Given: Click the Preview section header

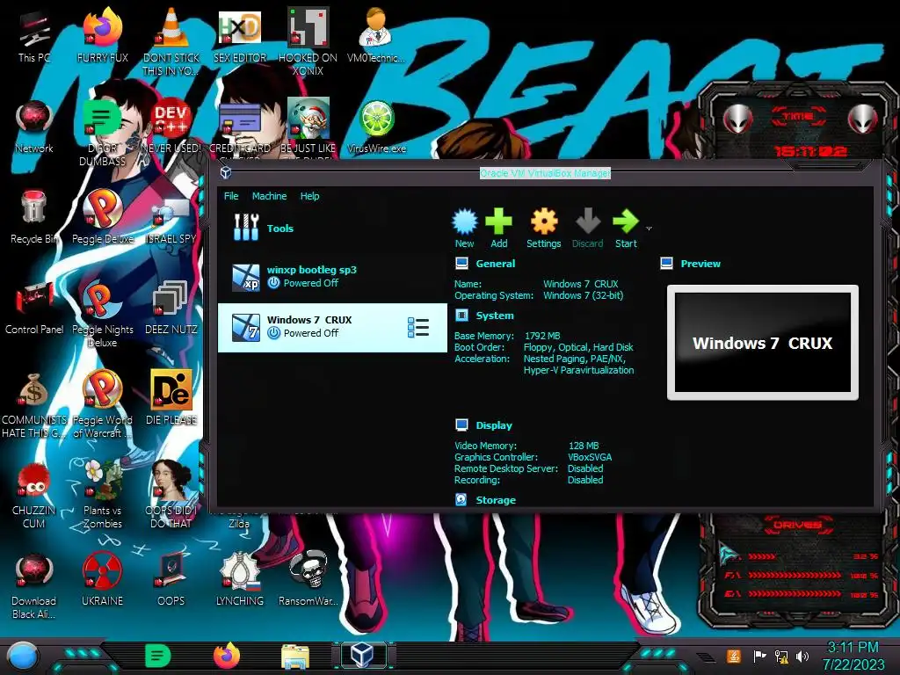Looking at the screenshot, I should pyautogui.click(x=700, y=264).
